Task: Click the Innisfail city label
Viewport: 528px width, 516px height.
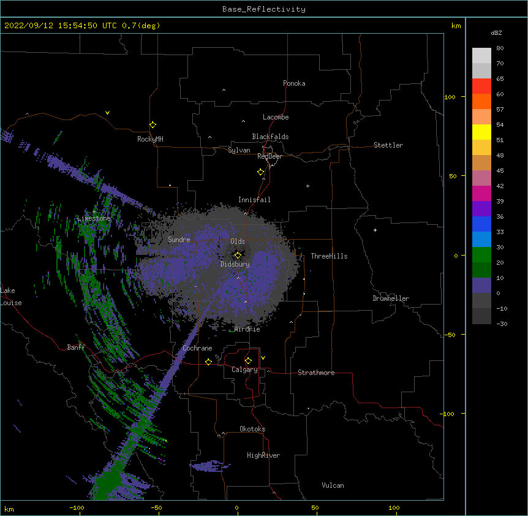Action: tap(254, 200)
